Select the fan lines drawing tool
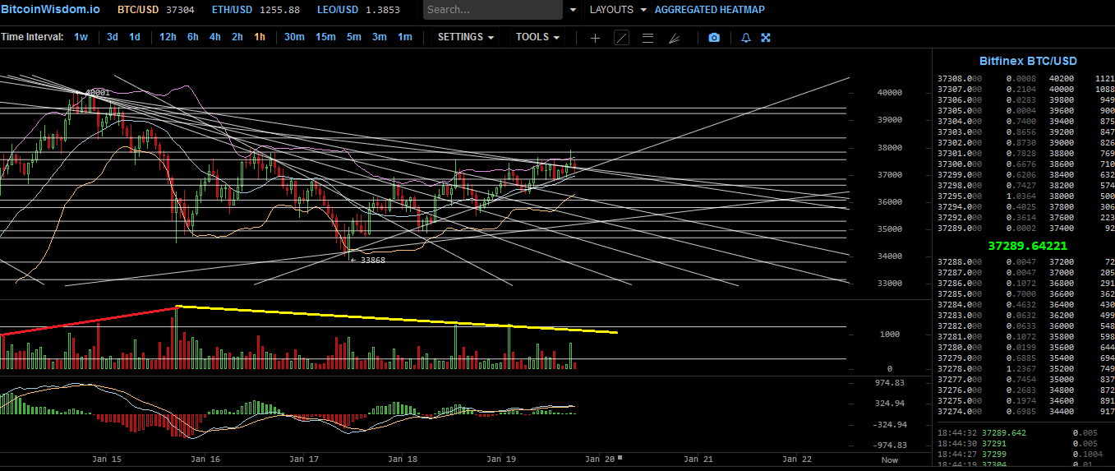The height and width of the screenshot is (471, 1115). point(674,38)
